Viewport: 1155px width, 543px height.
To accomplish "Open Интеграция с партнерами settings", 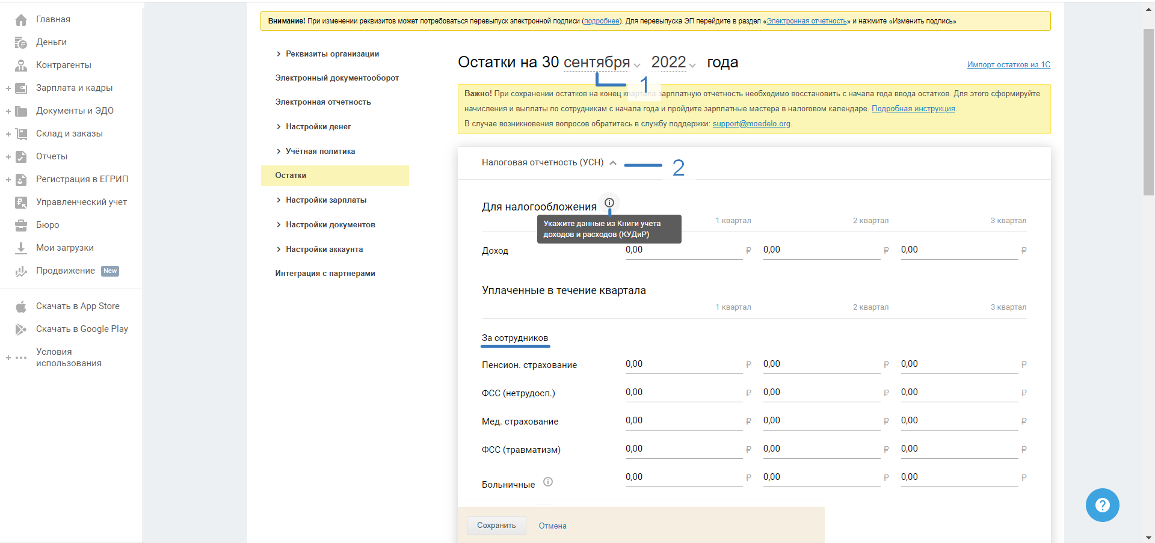I will (x=325, y=274).
